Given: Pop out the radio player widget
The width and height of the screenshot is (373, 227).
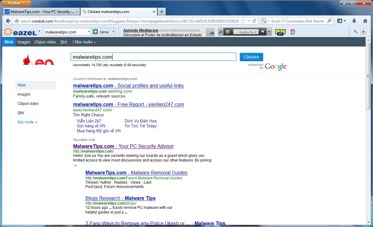Looking at the screenshot, I should [221, 32].
